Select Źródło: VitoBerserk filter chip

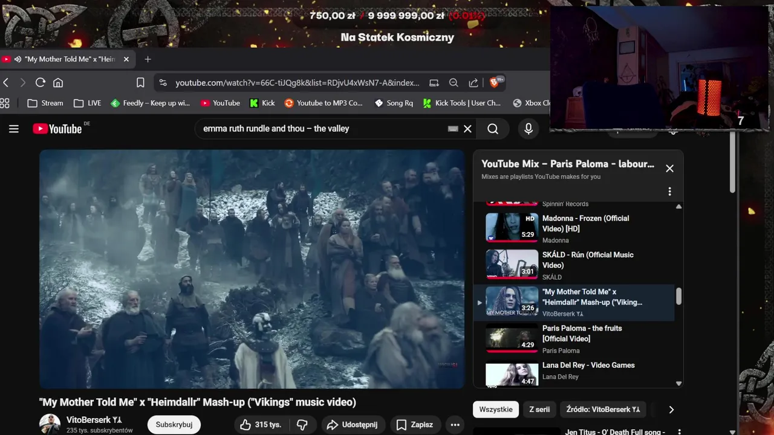603,410
